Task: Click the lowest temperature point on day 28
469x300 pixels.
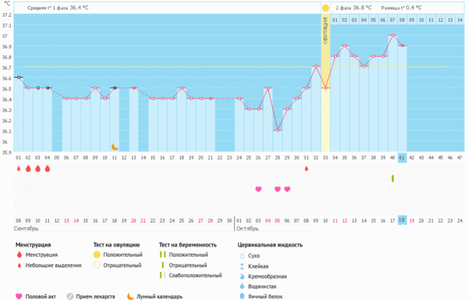Action: point(278,130)
